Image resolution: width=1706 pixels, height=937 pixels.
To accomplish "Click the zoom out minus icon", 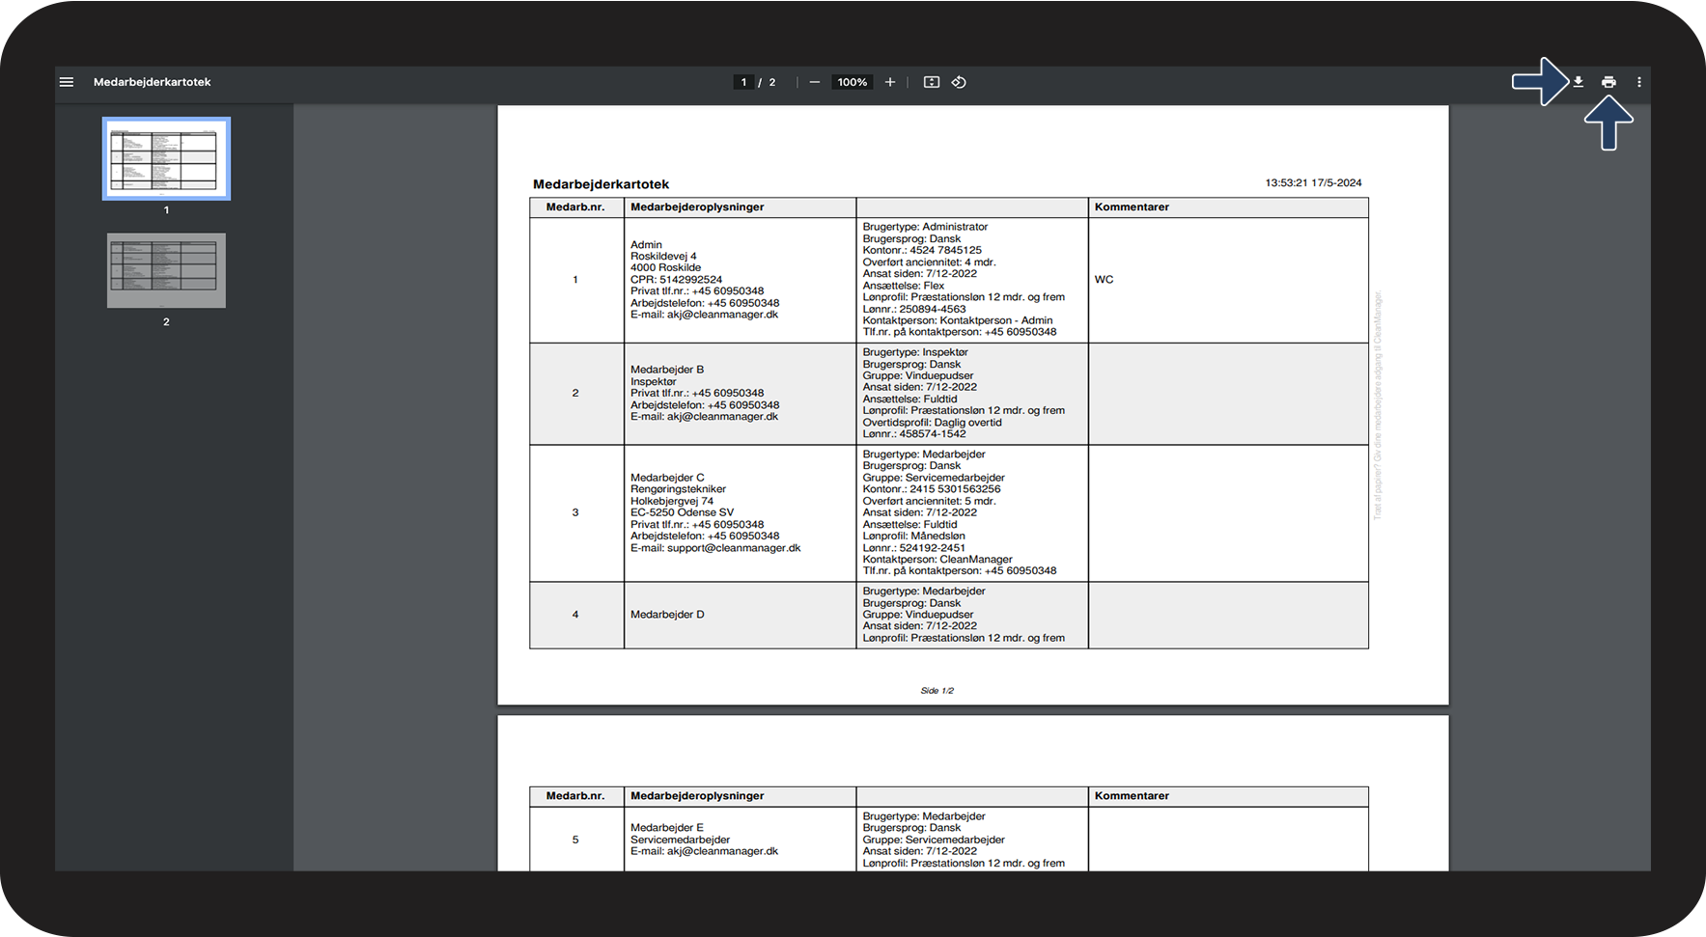I will click(x=814, y=82).
